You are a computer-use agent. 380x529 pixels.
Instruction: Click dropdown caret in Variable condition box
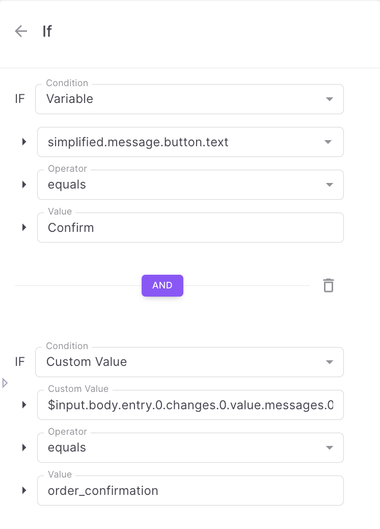pyautogui.click(x=330, y=99)
